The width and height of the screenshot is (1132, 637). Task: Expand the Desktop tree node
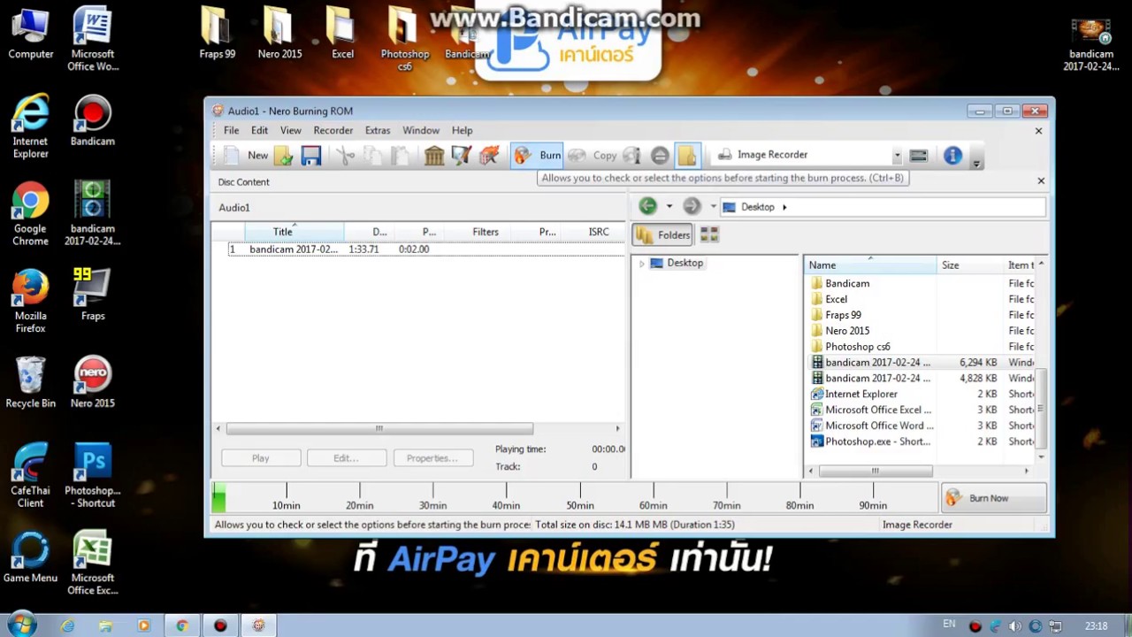pos(641,264)
